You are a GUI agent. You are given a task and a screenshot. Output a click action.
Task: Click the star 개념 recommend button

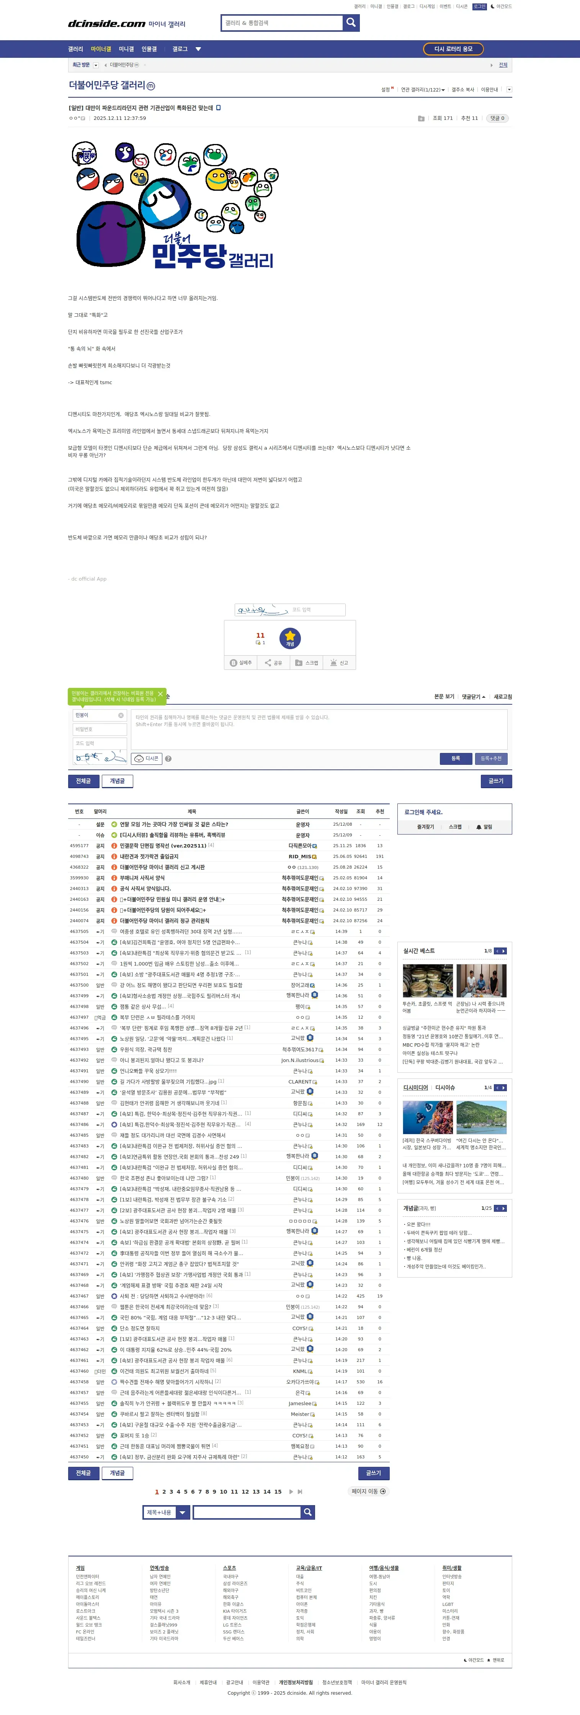[x=290, y=638]
